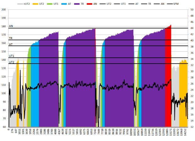Image resolution: width=195 pixels, height=141 pixels.
Task: Click the UT2 threshold label near 140
Action: click(x=12, y=62)
